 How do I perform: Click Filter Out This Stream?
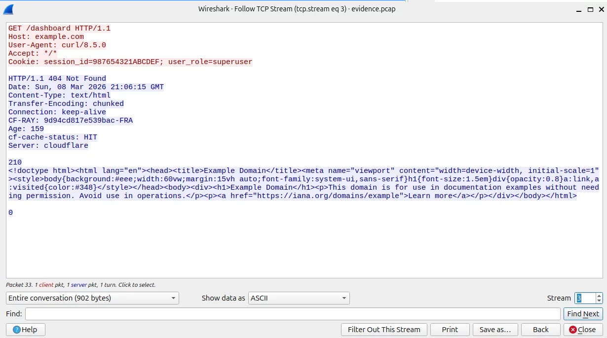(x=384, y=330)
